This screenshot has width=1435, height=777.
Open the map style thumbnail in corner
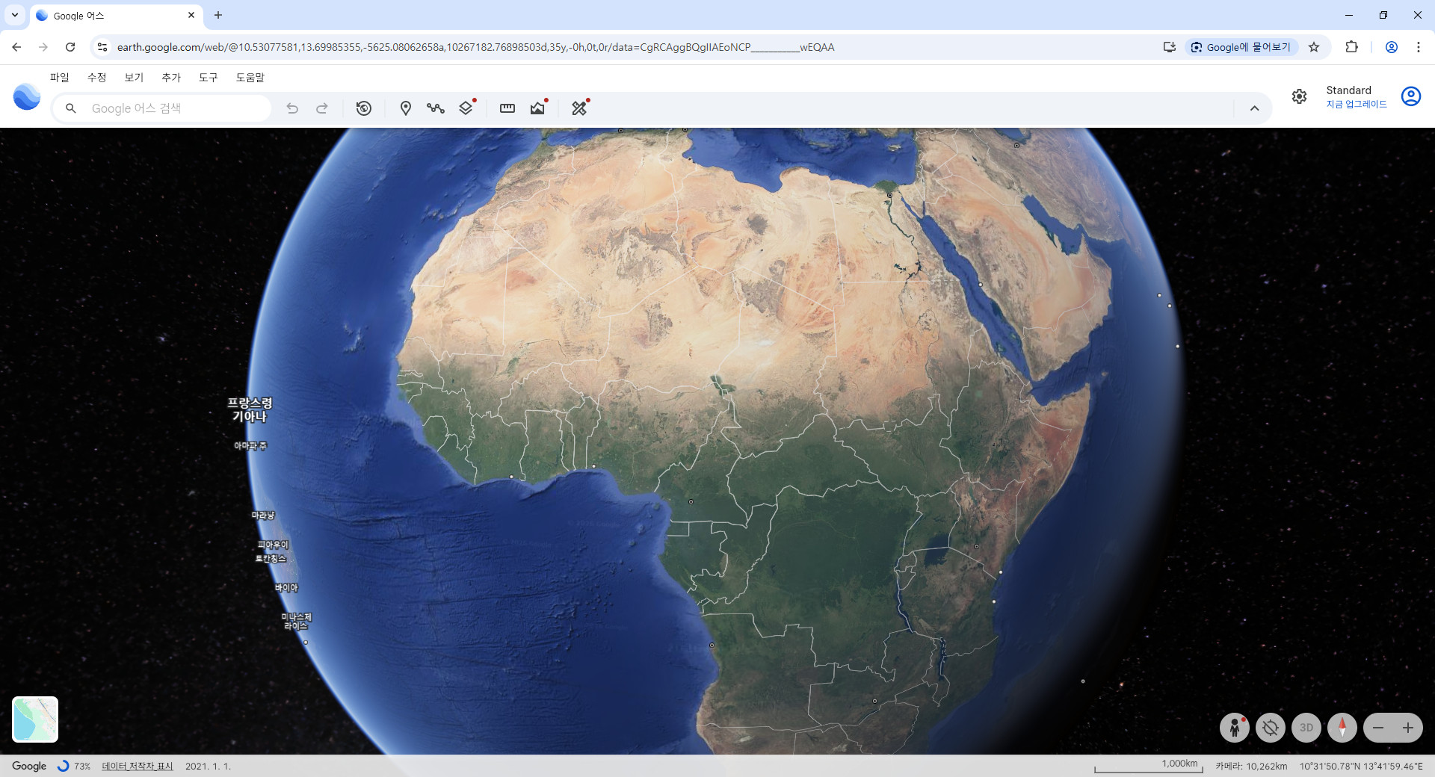pos(35,719)
